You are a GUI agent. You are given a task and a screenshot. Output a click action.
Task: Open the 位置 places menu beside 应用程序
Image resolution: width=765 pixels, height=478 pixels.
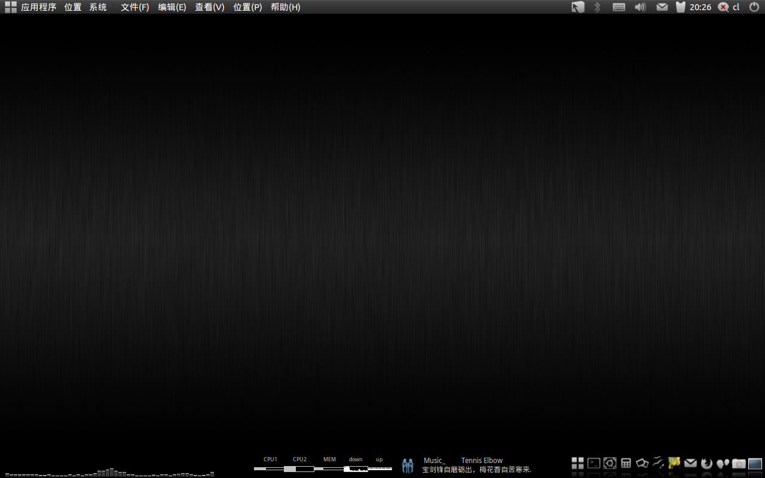73,7
